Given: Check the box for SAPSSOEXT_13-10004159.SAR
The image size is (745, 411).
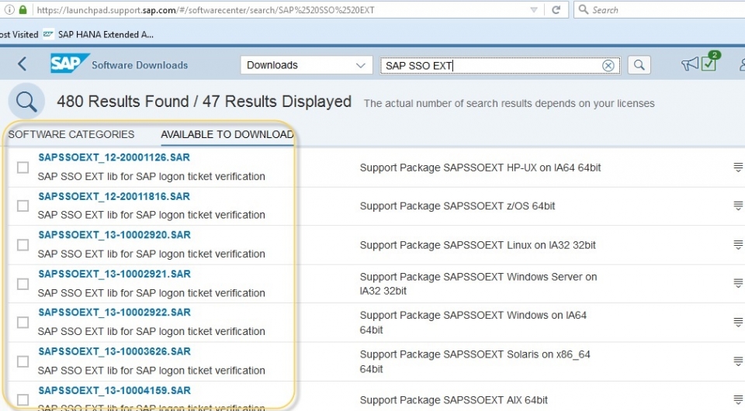Looking at the screenshot, I should pos(23,399).
